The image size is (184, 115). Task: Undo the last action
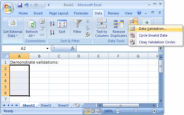(27, 5)
